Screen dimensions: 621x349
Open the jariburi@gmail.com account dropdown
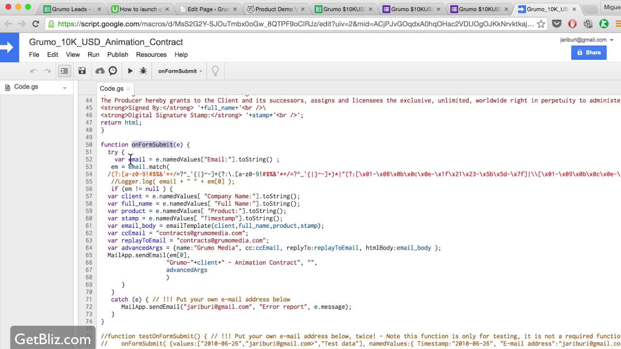(586, 40)
